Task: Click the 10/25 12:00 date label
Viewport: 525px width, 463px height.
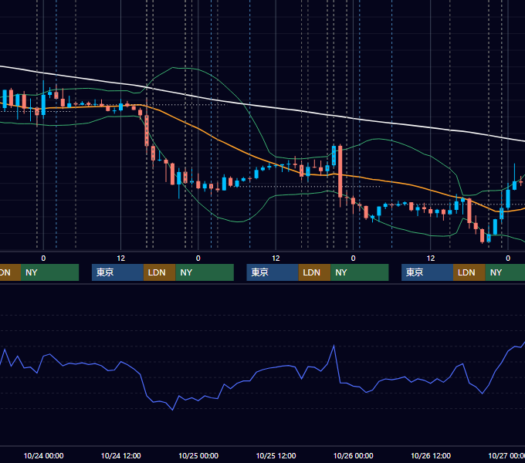Action: click(x=276, y=455)
